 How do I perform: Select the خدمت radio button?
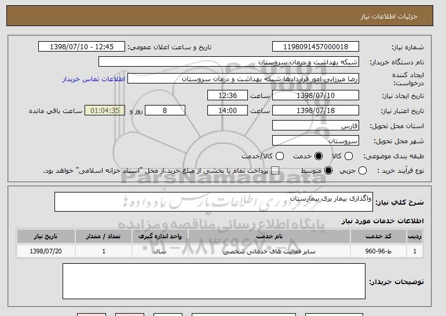[319, 156]
